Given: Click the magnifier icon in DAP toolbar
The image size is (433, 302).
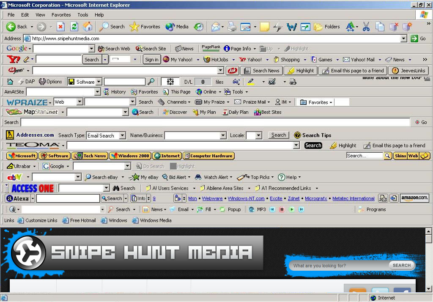Looking at the screenshot, I should (151, 82).
